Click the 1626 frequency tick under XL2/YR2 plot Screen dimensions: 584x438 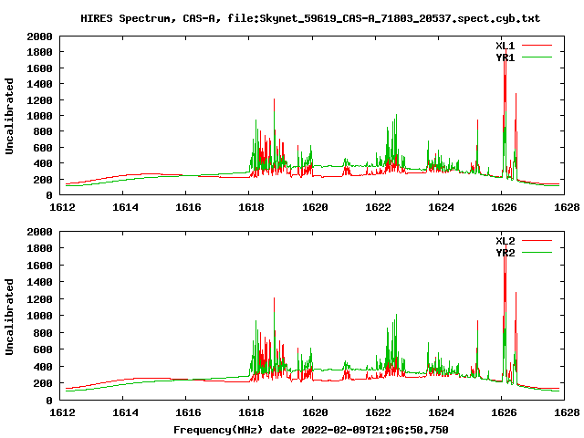tap(504, 412)
